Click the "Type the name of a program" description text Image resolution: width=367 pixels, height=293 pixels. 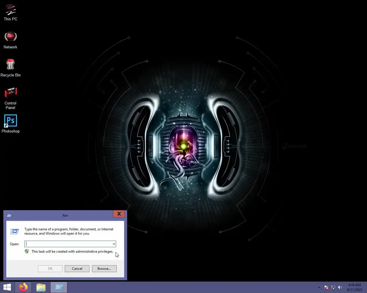[69, 231]
